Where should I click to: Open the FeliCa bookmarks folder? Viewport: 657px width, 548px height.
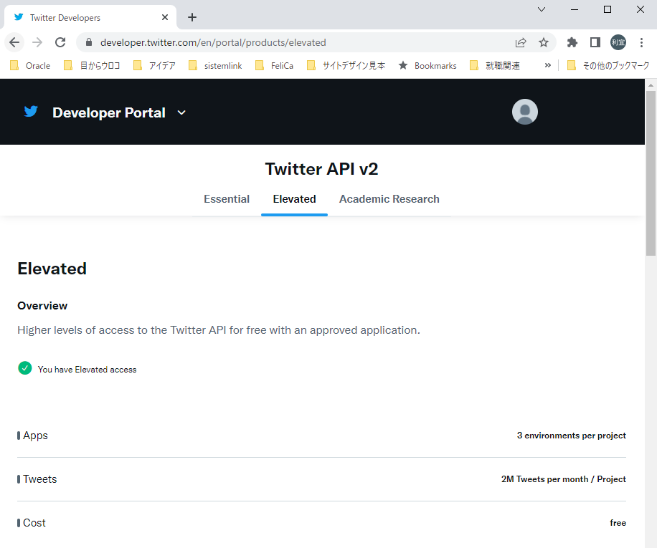tap(280, 65)
